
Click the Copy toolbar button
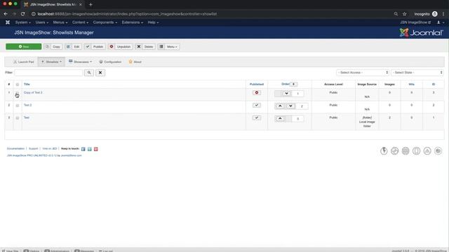(x=53, y=47)
